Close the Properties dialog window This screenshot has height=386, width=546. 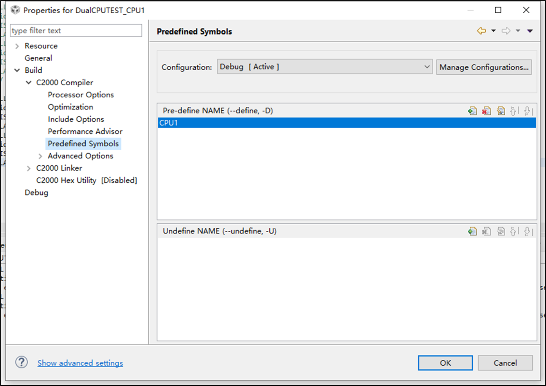pyautogui.click(x=526, y=10)
